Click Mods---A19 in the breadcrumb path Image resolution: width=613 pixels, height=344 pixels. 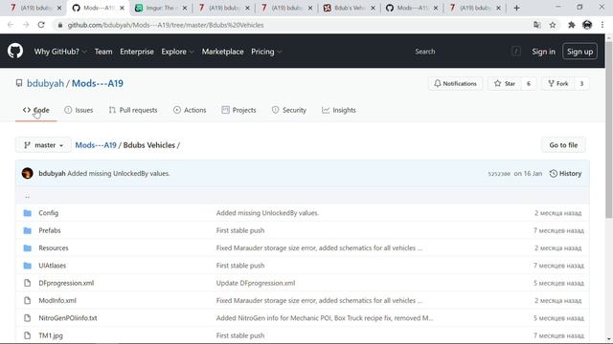[96, 145]
